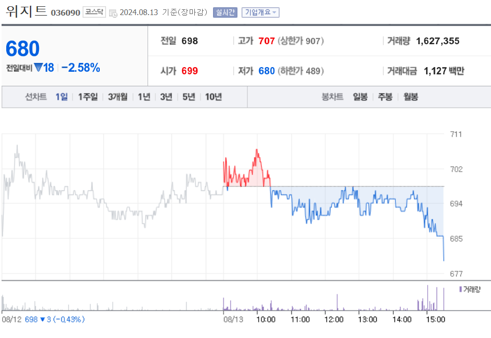Click the 698 ▼3 (-0.43%) summary
Image resolution: width=491 pixels, height=338 pixels.
point(55,319)
